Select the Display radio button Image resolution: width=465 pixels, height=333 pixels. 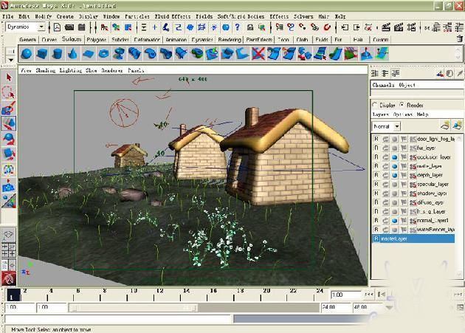374,105
